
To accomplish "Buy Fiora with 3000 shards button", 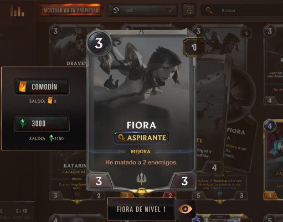I will (42, 124).
